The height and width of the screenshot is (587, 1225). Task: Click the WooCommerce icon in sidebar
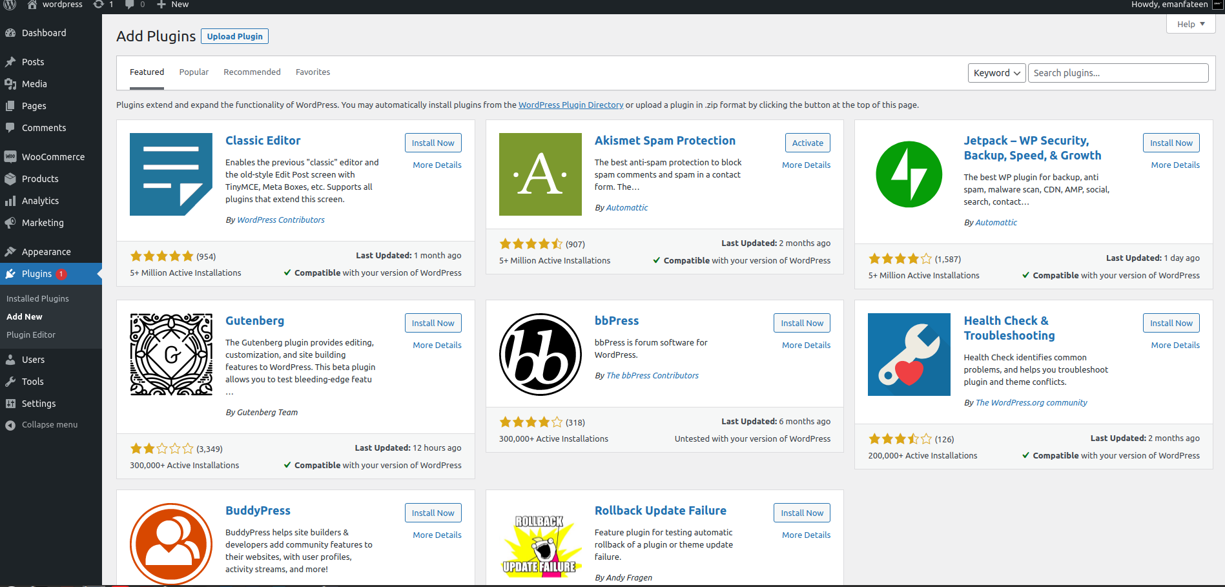click(10, 157)
